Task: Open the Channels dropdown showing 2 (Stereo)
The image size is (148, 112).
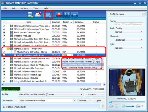Action: point(129,40)
